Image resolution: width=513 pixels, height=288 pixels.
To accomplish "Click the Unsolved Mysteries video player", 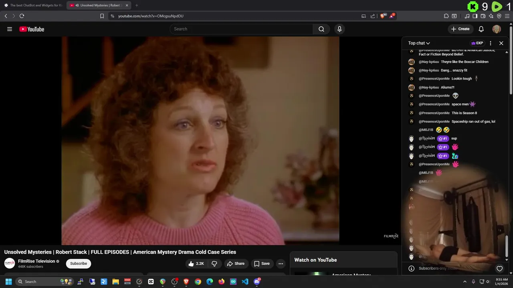I will point(200,140).
